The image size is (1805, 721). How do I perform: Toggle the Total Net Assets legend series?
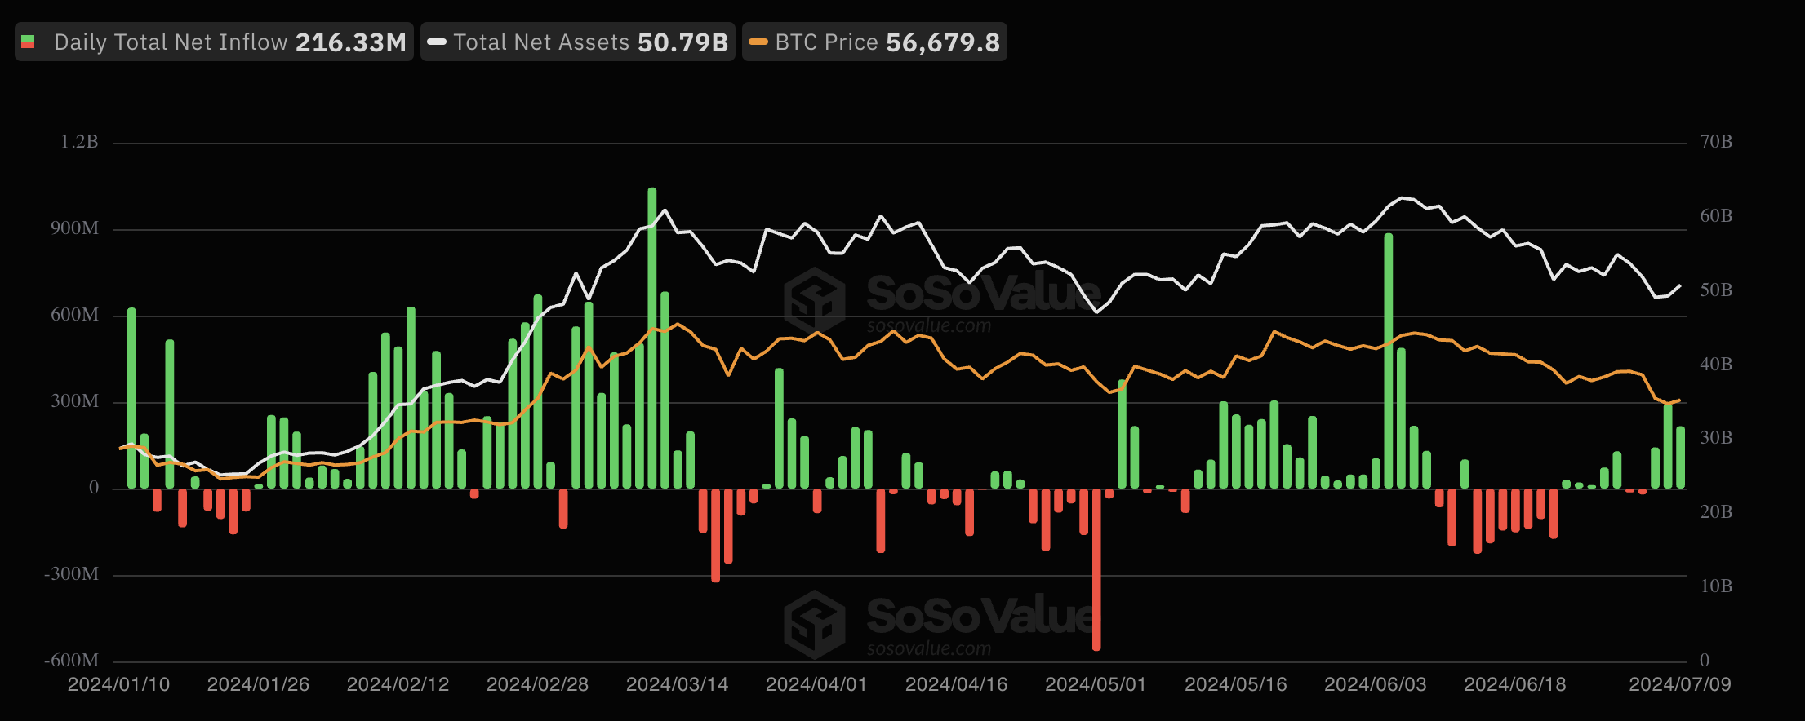(578, 42)
